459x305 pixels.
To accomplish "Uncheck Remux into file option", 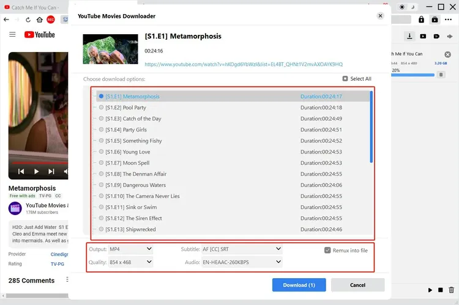I will [x=327, y=250].
